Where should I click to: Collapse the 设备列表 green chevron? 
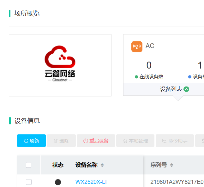click(186, 89)
